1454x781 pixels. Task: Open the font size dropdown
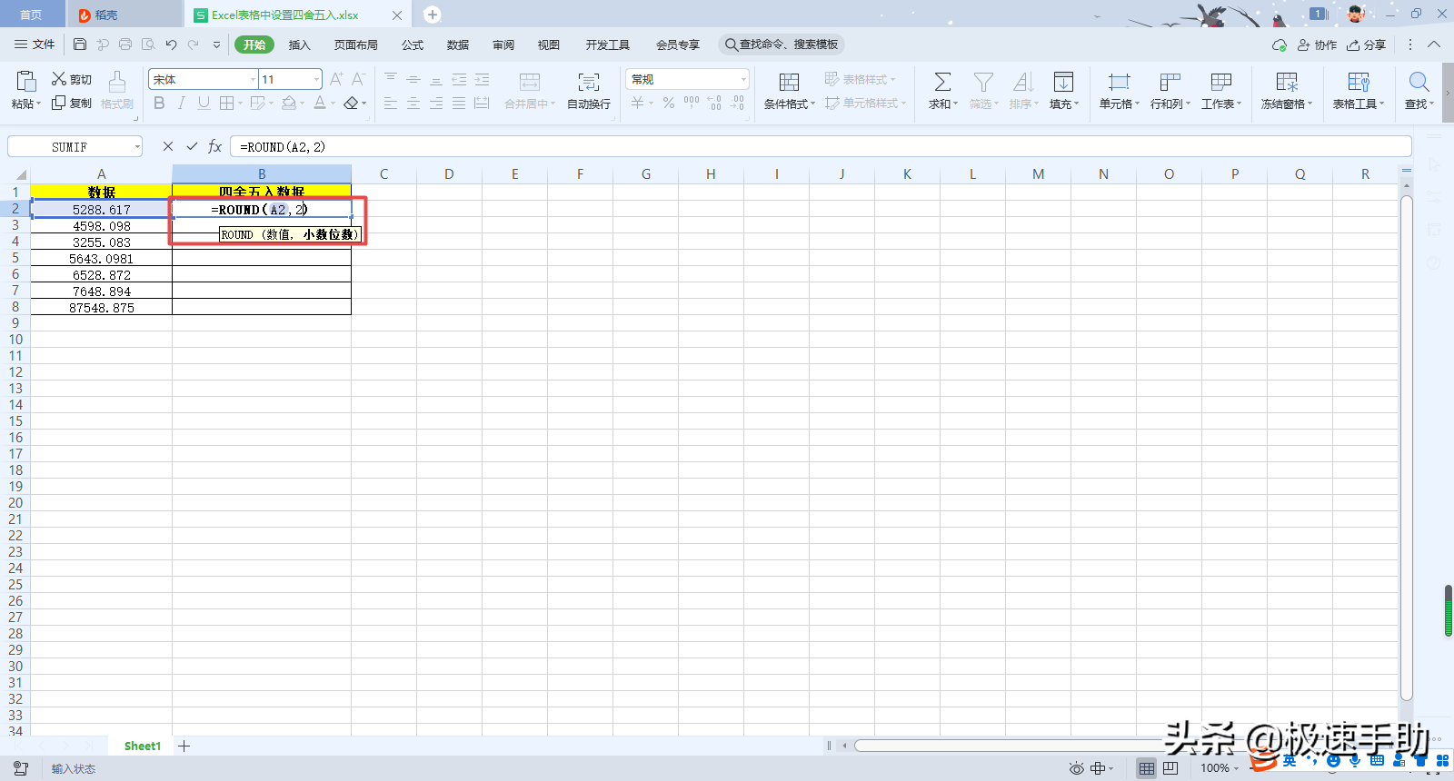click(316, 80)
